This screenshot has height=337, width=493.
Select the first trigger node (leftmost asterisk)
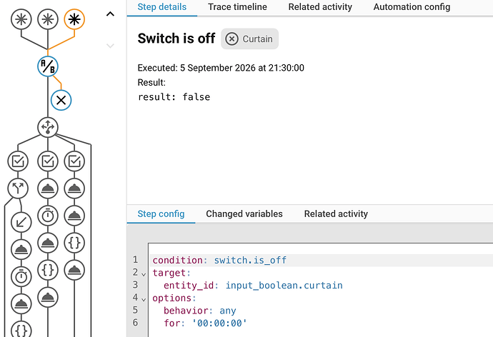(21, 19)
